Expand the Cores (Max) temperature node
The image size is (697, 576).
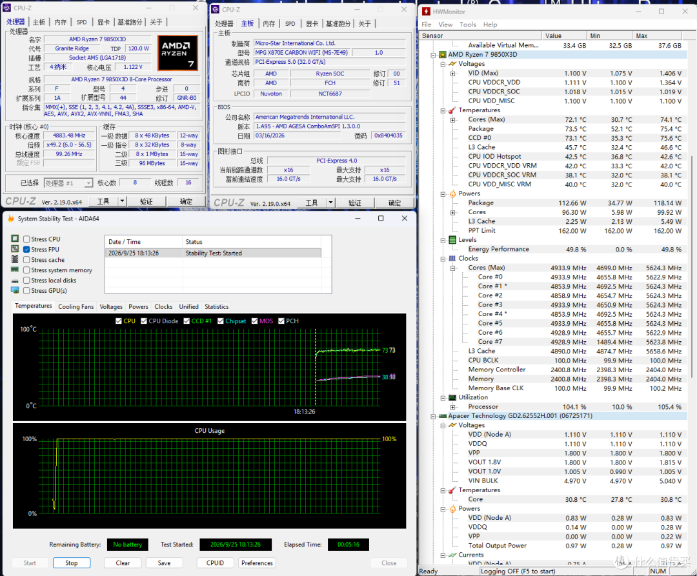pos(452,119)
